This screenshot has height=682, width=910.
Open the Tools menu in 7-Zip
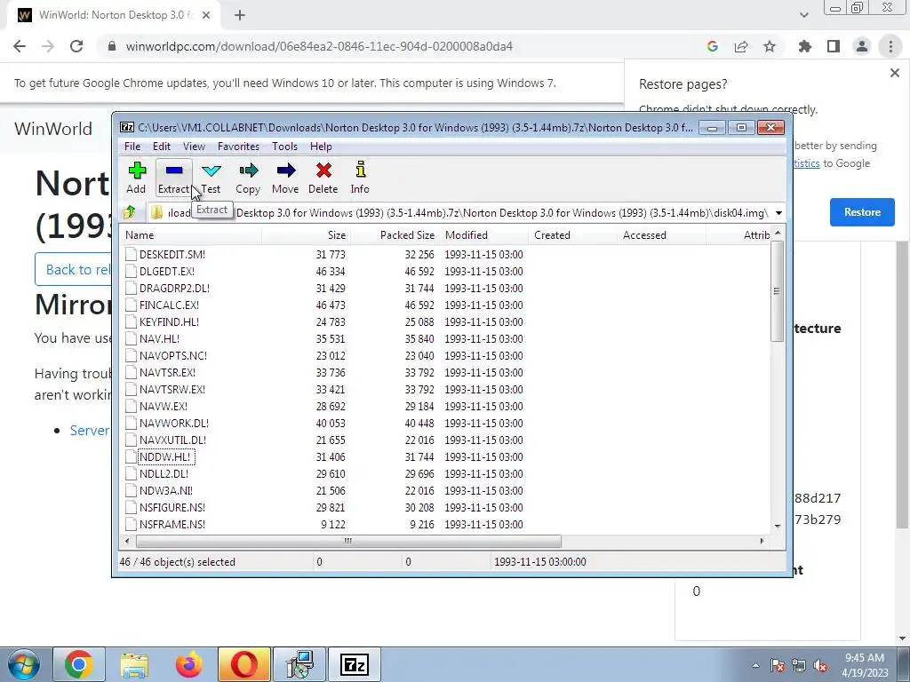(x=284, y=147)
